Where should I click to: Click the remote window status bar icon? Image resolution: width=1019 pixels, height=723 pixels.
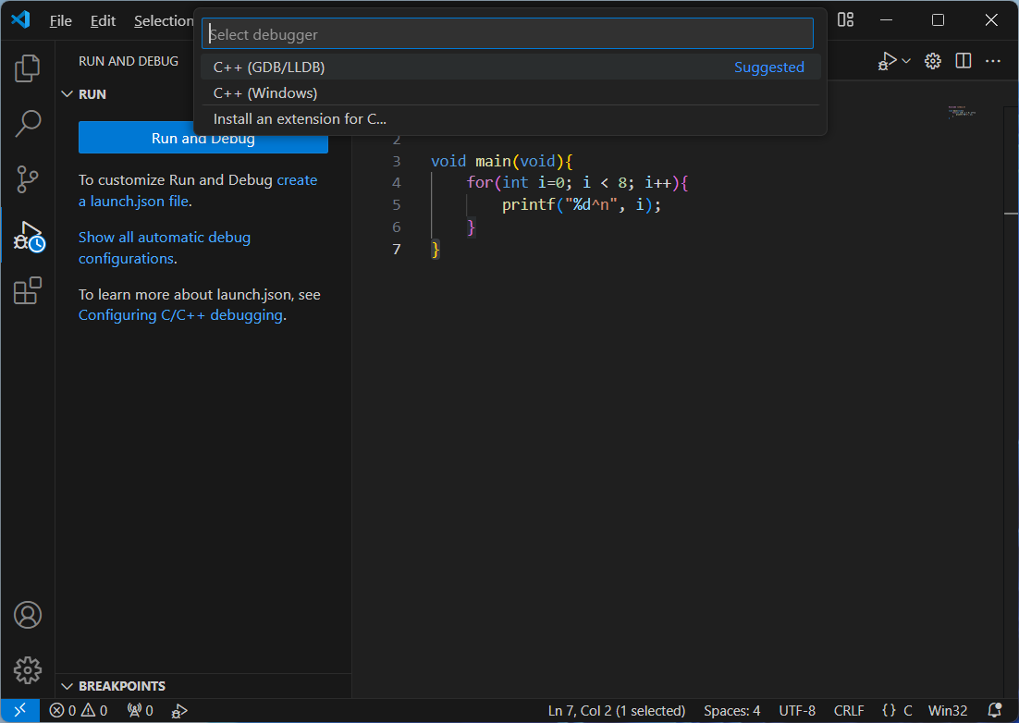19,710
